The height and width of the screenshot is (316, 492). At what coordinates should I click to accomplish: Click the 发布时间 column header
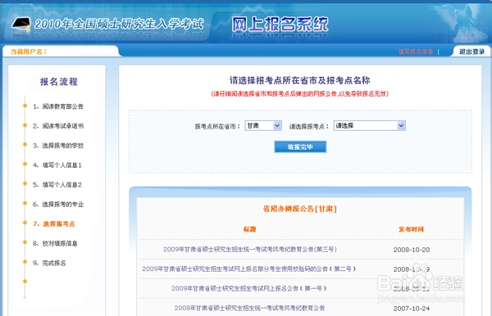411,229
